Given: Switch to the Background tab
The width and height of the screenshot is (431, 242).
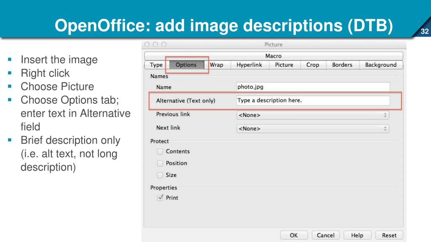Looking at the screenshot, I should 380,65.
